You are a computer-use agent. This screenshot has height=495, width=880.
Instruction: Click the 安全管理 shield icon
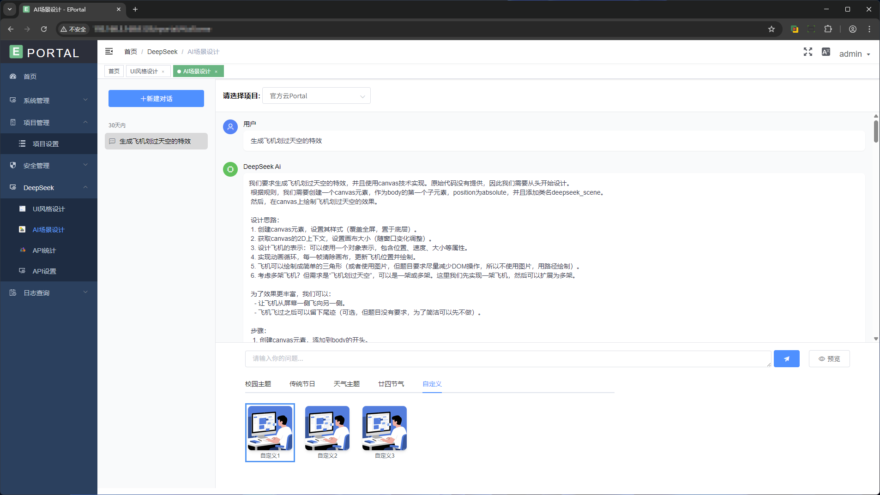(13, 165)
